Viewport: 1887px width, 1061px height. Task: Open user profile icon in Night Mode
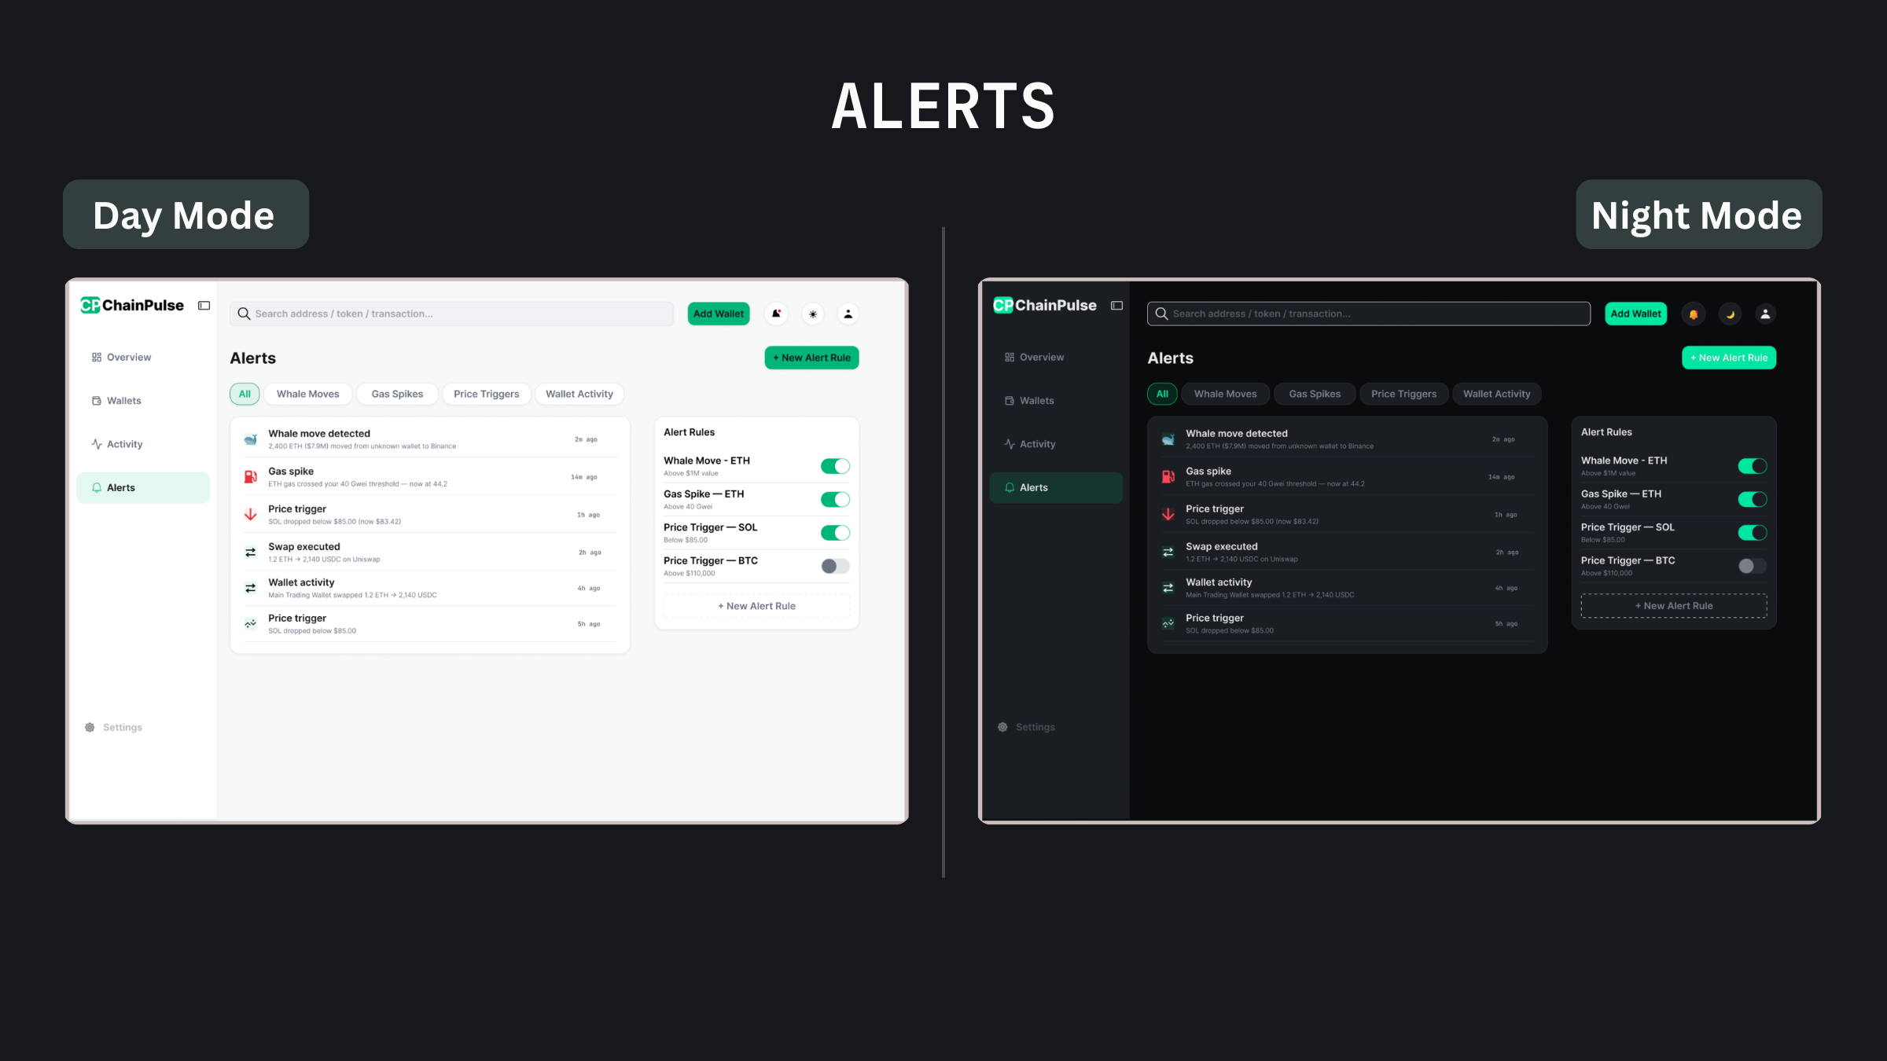point(1765,314)
